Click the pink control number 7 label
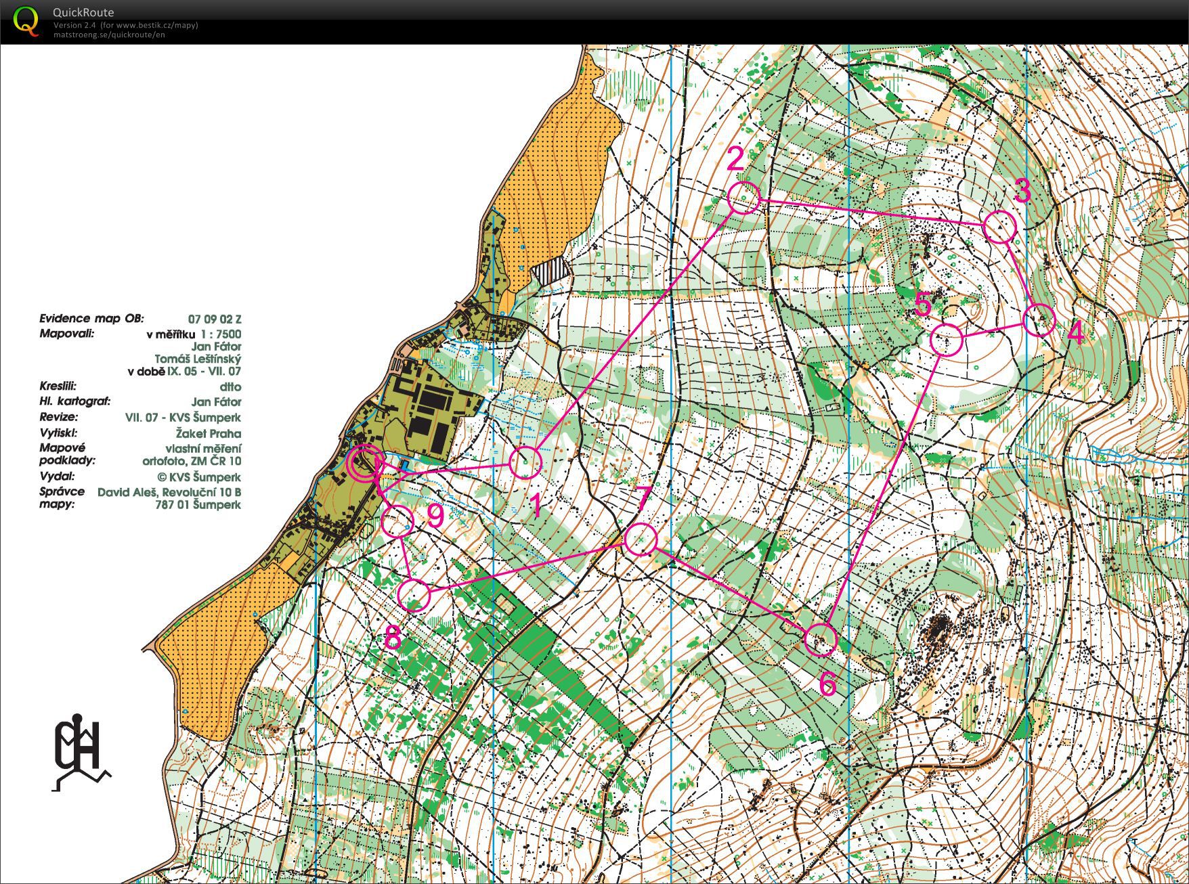 pos(643,499)
